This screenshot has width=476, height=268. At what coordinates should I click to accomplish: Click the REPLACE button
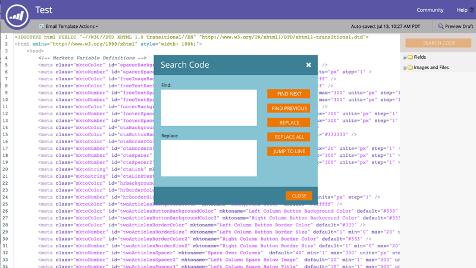[289, 122]
